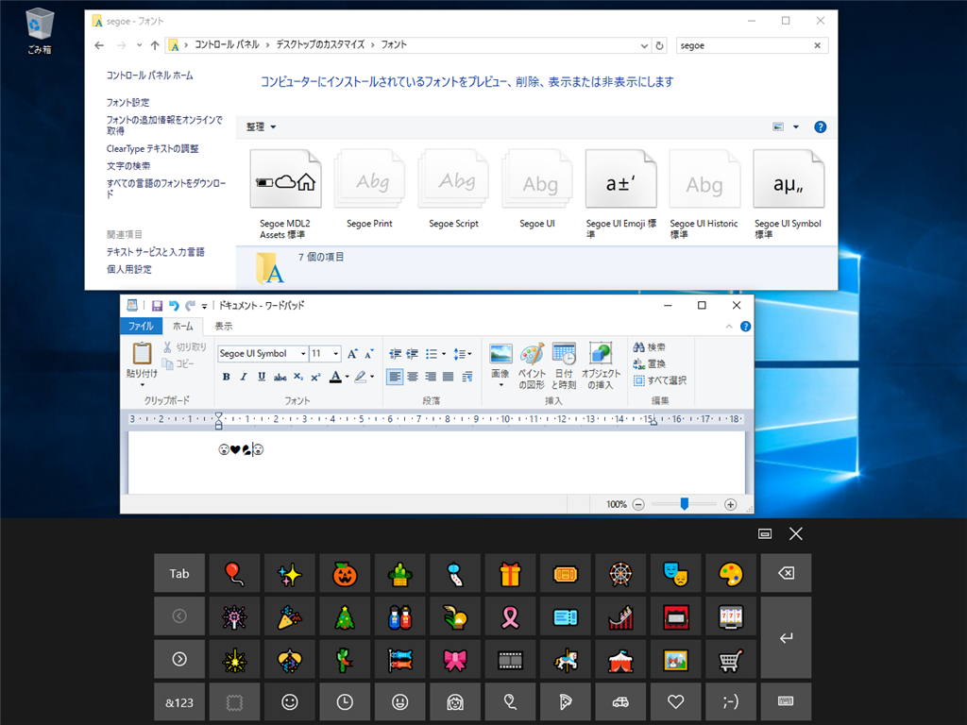The width and height of the screenshot is (967, 725).
Task: Open 文字の検索 link
Action: [128, 166]
